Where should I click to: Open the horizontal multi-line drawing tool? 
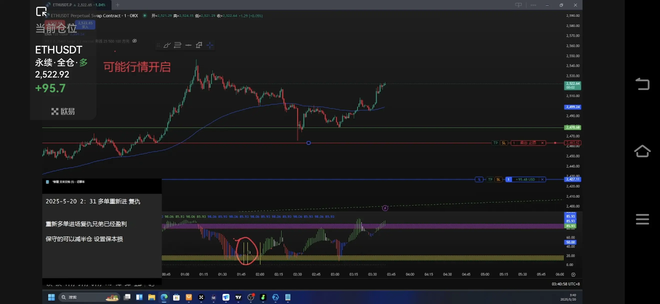pyautogui.click(x=177, y=45)
